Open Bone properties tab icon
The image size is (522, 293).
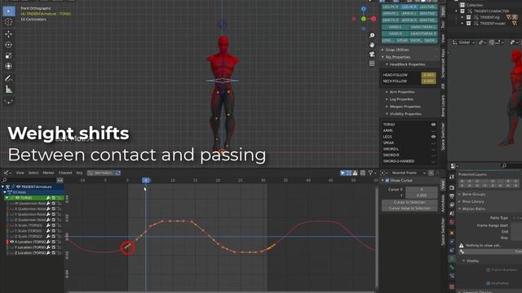click(452, 267)
